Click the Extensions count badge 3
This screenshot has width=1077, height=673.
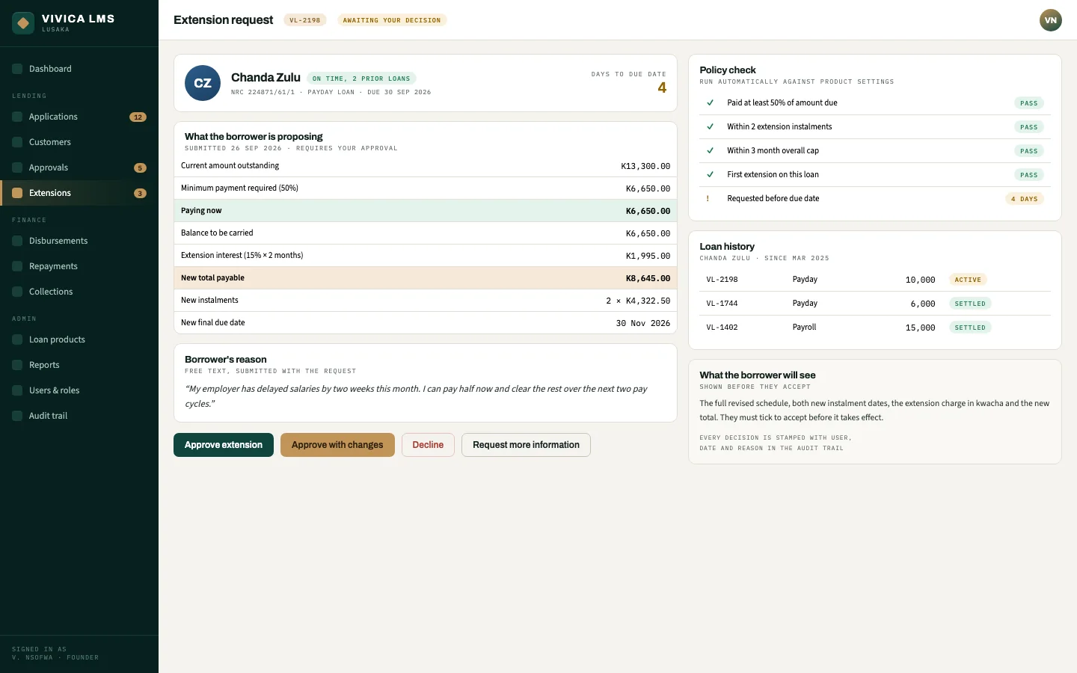point(140,194)
